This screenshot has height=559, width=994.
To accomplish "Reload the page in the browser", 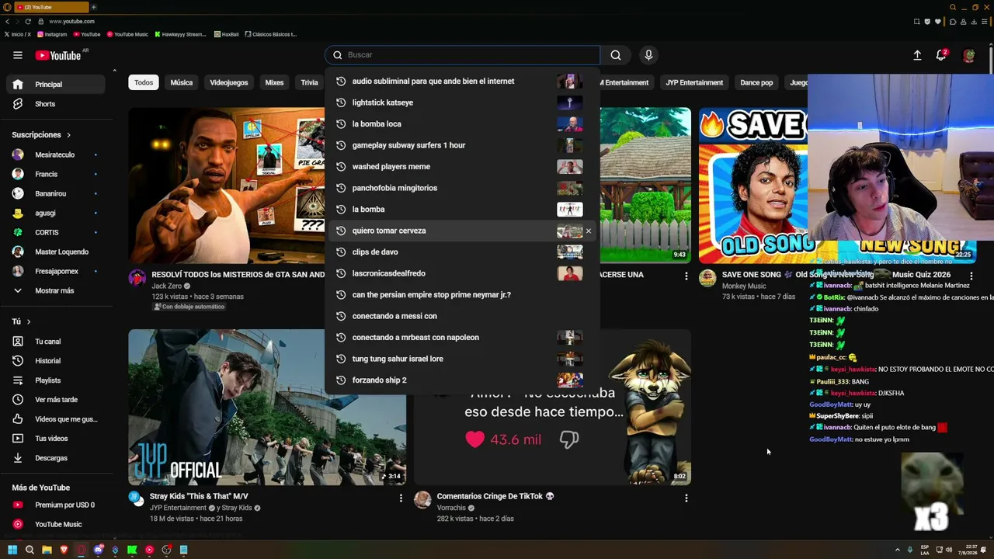I will (28, 22).
